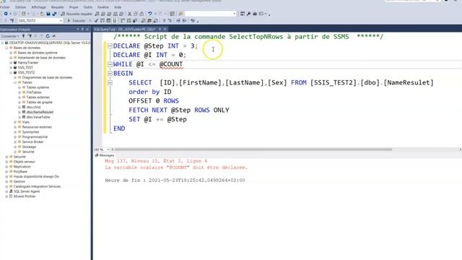Image resolution: width=462 pixels, height=260 pixels.
Task: Close the SQLQuery editor tab
Action: pyautogui.click(x=165, y=29)
